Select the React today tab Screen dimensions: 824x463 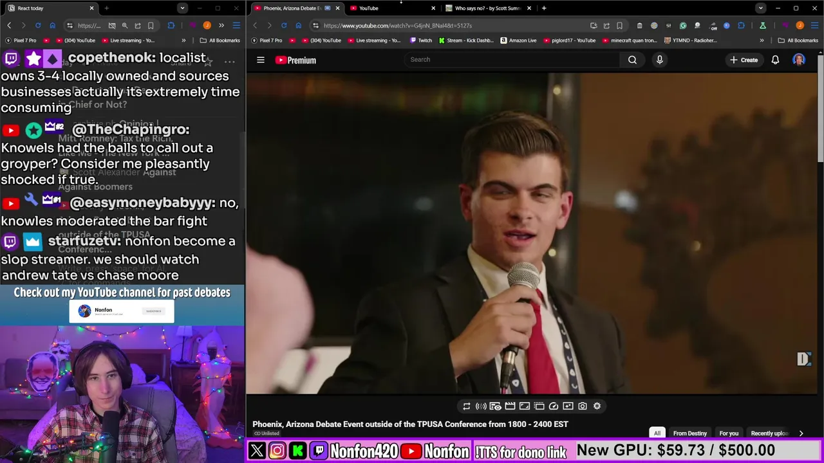pyautogui.click(x=50, y=8)
